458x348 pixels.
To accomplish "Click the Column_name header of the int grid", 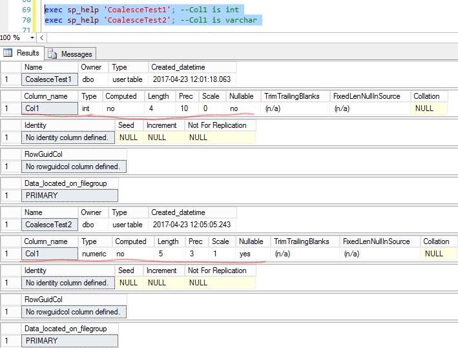I will coord(50,96).
